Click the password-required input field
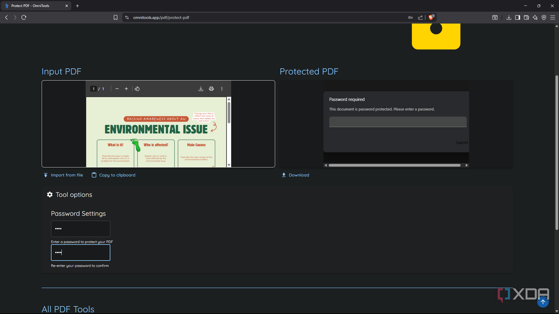Image resolution: width=559 pixels, height=314 pixels. coord(398,122)
